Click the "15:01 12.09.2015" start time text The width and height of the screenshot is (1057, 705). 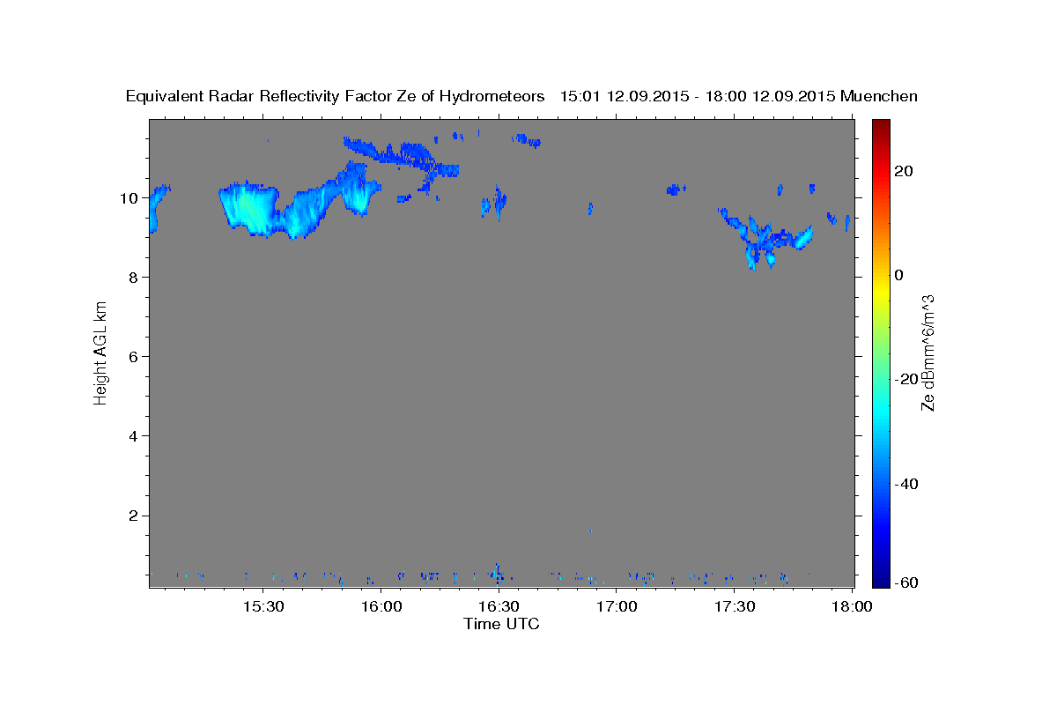(x=624, y=96)
